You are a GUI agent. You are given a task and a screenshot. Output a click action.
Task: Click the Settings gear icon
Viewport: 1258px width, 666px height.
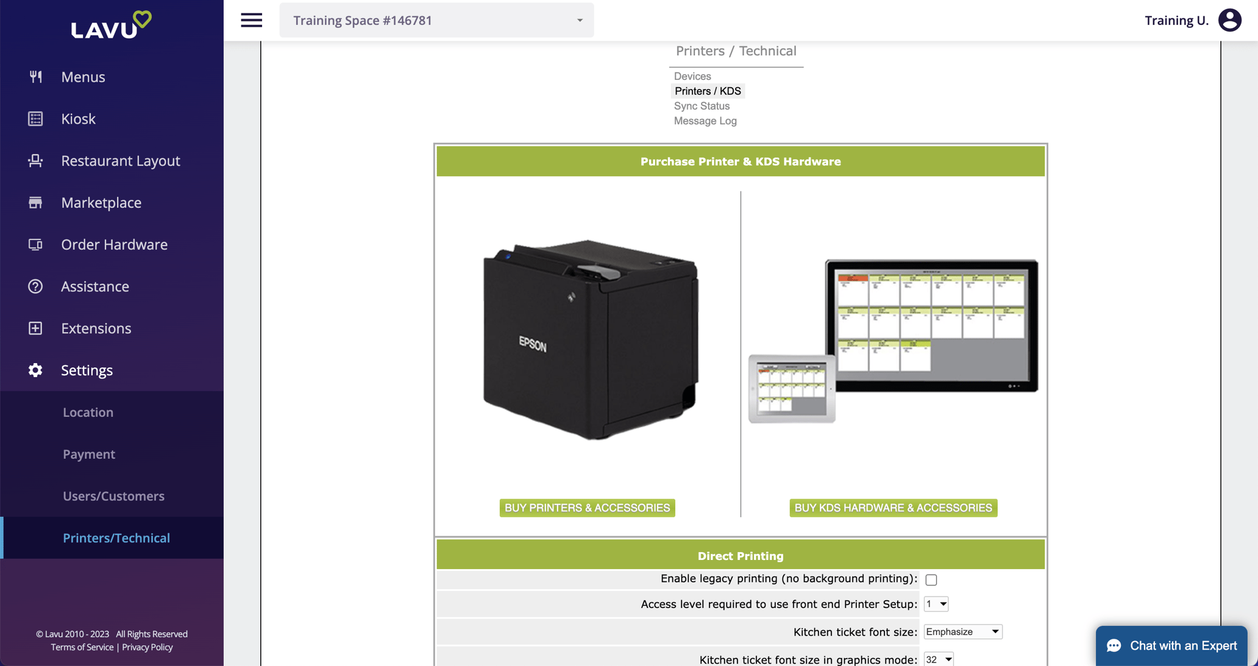(35, 370)
